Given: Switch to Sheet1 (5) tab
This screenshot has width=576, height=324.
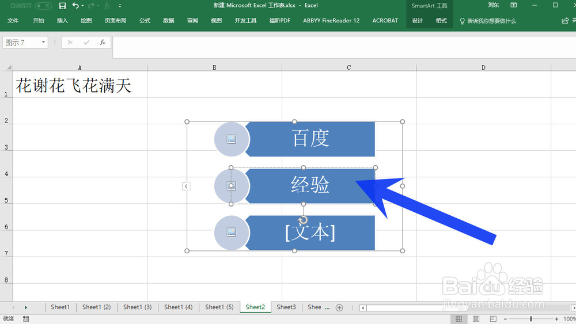Looking at the screenshot, I should tap(219, 307).
